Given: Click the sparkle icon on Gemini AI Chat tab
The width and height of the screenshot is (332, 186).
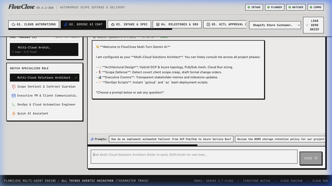Looking at the screenshot, I should (x=66, y=24).
